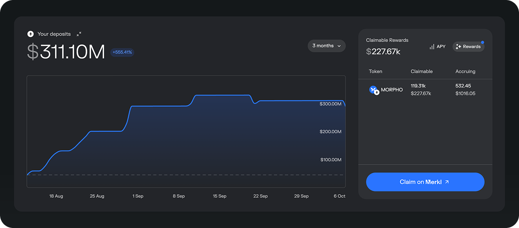Click the sparkle icon in Rewards
Image resolution: width=519 pixels, height=228 pixels.
tap(458, 46)
